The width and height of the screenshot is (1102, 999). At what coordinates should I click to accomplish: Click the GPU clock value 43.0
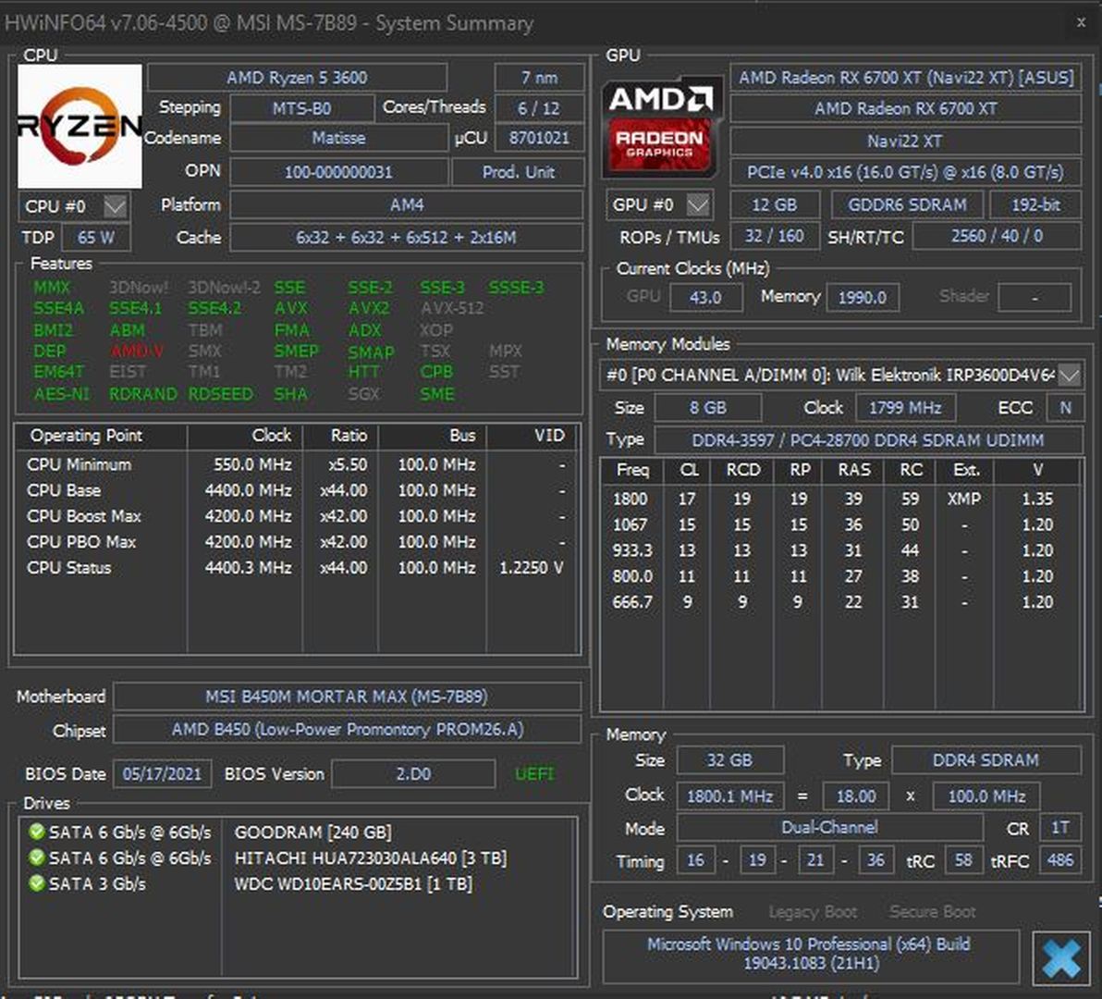point(705,297)
